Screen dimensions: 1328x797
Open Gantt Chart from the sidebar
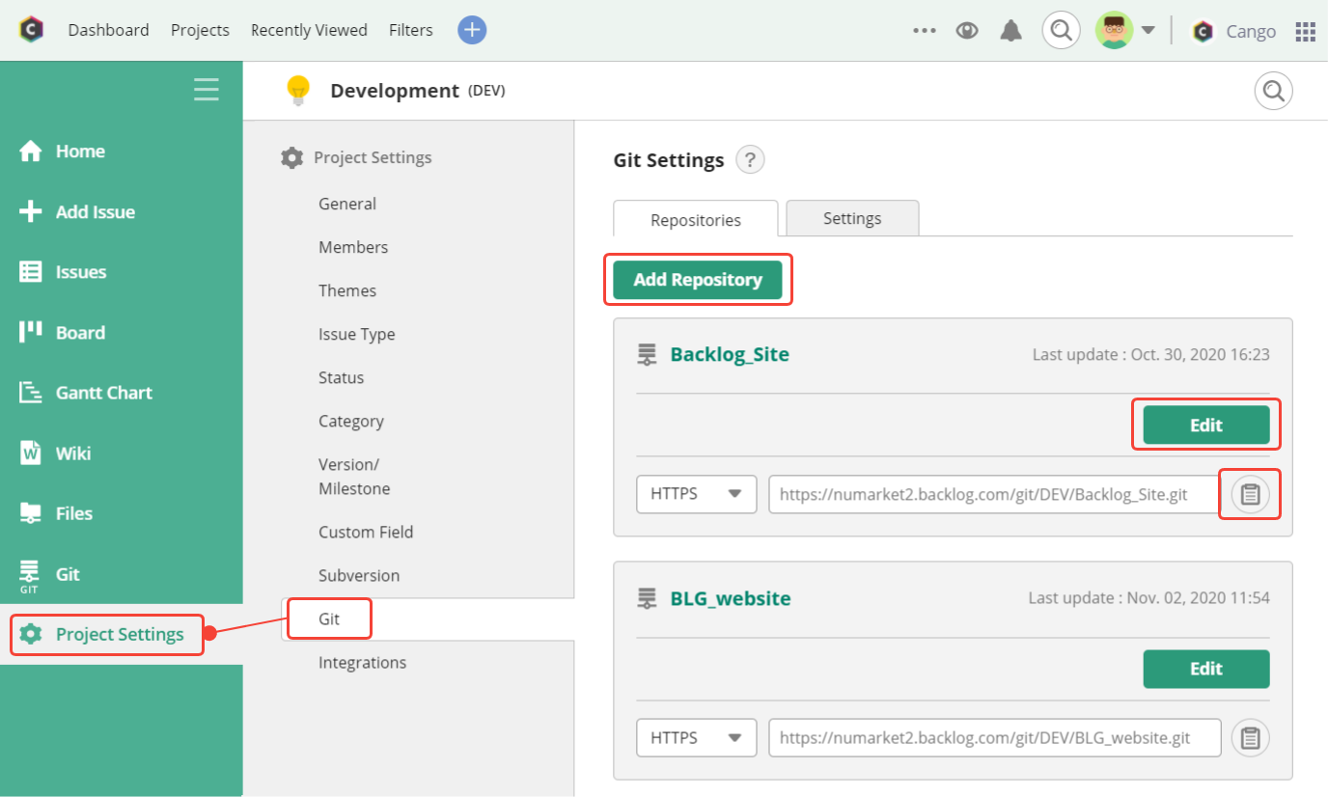[103, 393]
